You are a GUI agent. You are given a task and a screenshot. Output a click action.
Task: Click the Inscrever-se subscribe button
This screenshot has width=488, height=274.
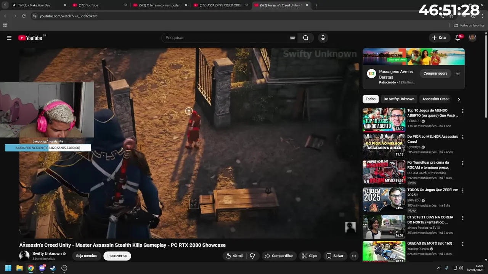tap(117, 256)
